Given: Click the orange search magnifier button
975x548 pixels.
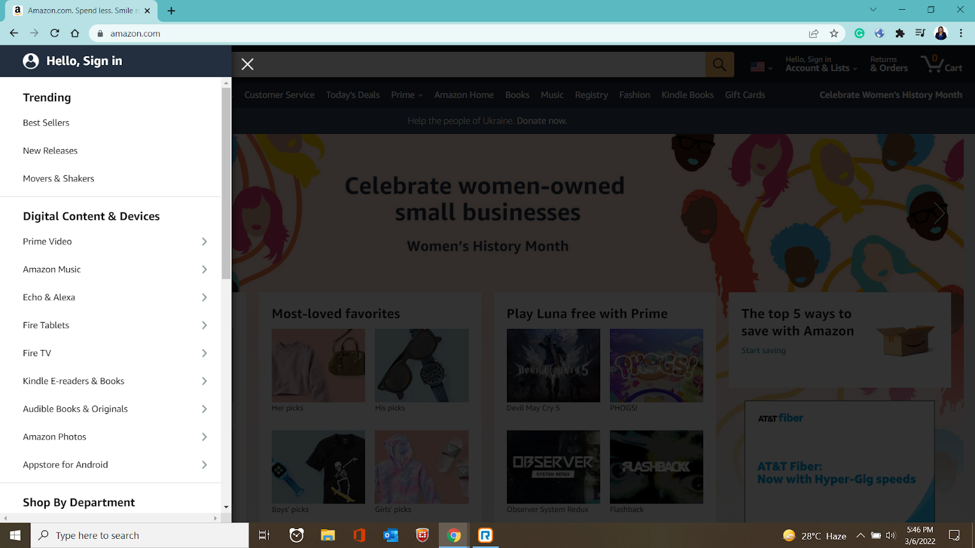Looking at the screenshot, I should pos(720,65).
